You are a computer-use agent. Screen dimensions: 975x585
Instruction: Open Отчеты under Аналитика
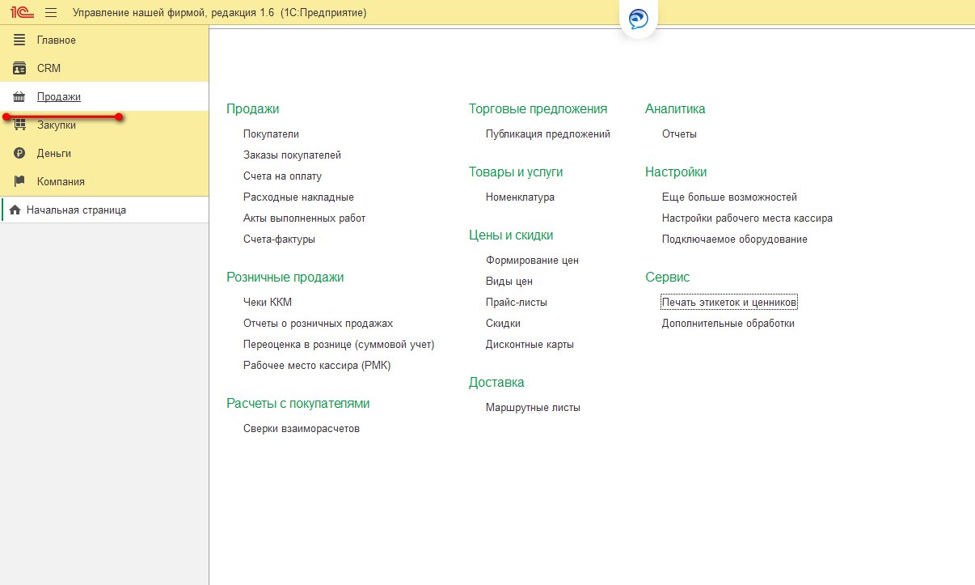[x=679, y=134]
